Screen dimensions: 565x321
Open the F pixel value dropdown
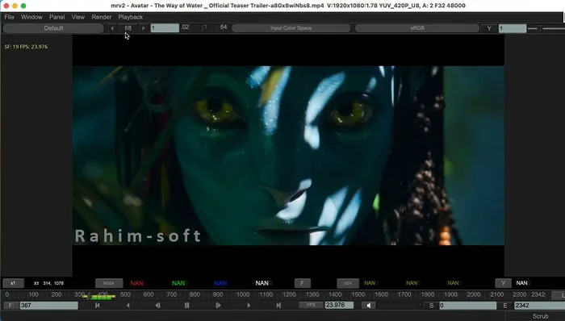coord(303,283)
